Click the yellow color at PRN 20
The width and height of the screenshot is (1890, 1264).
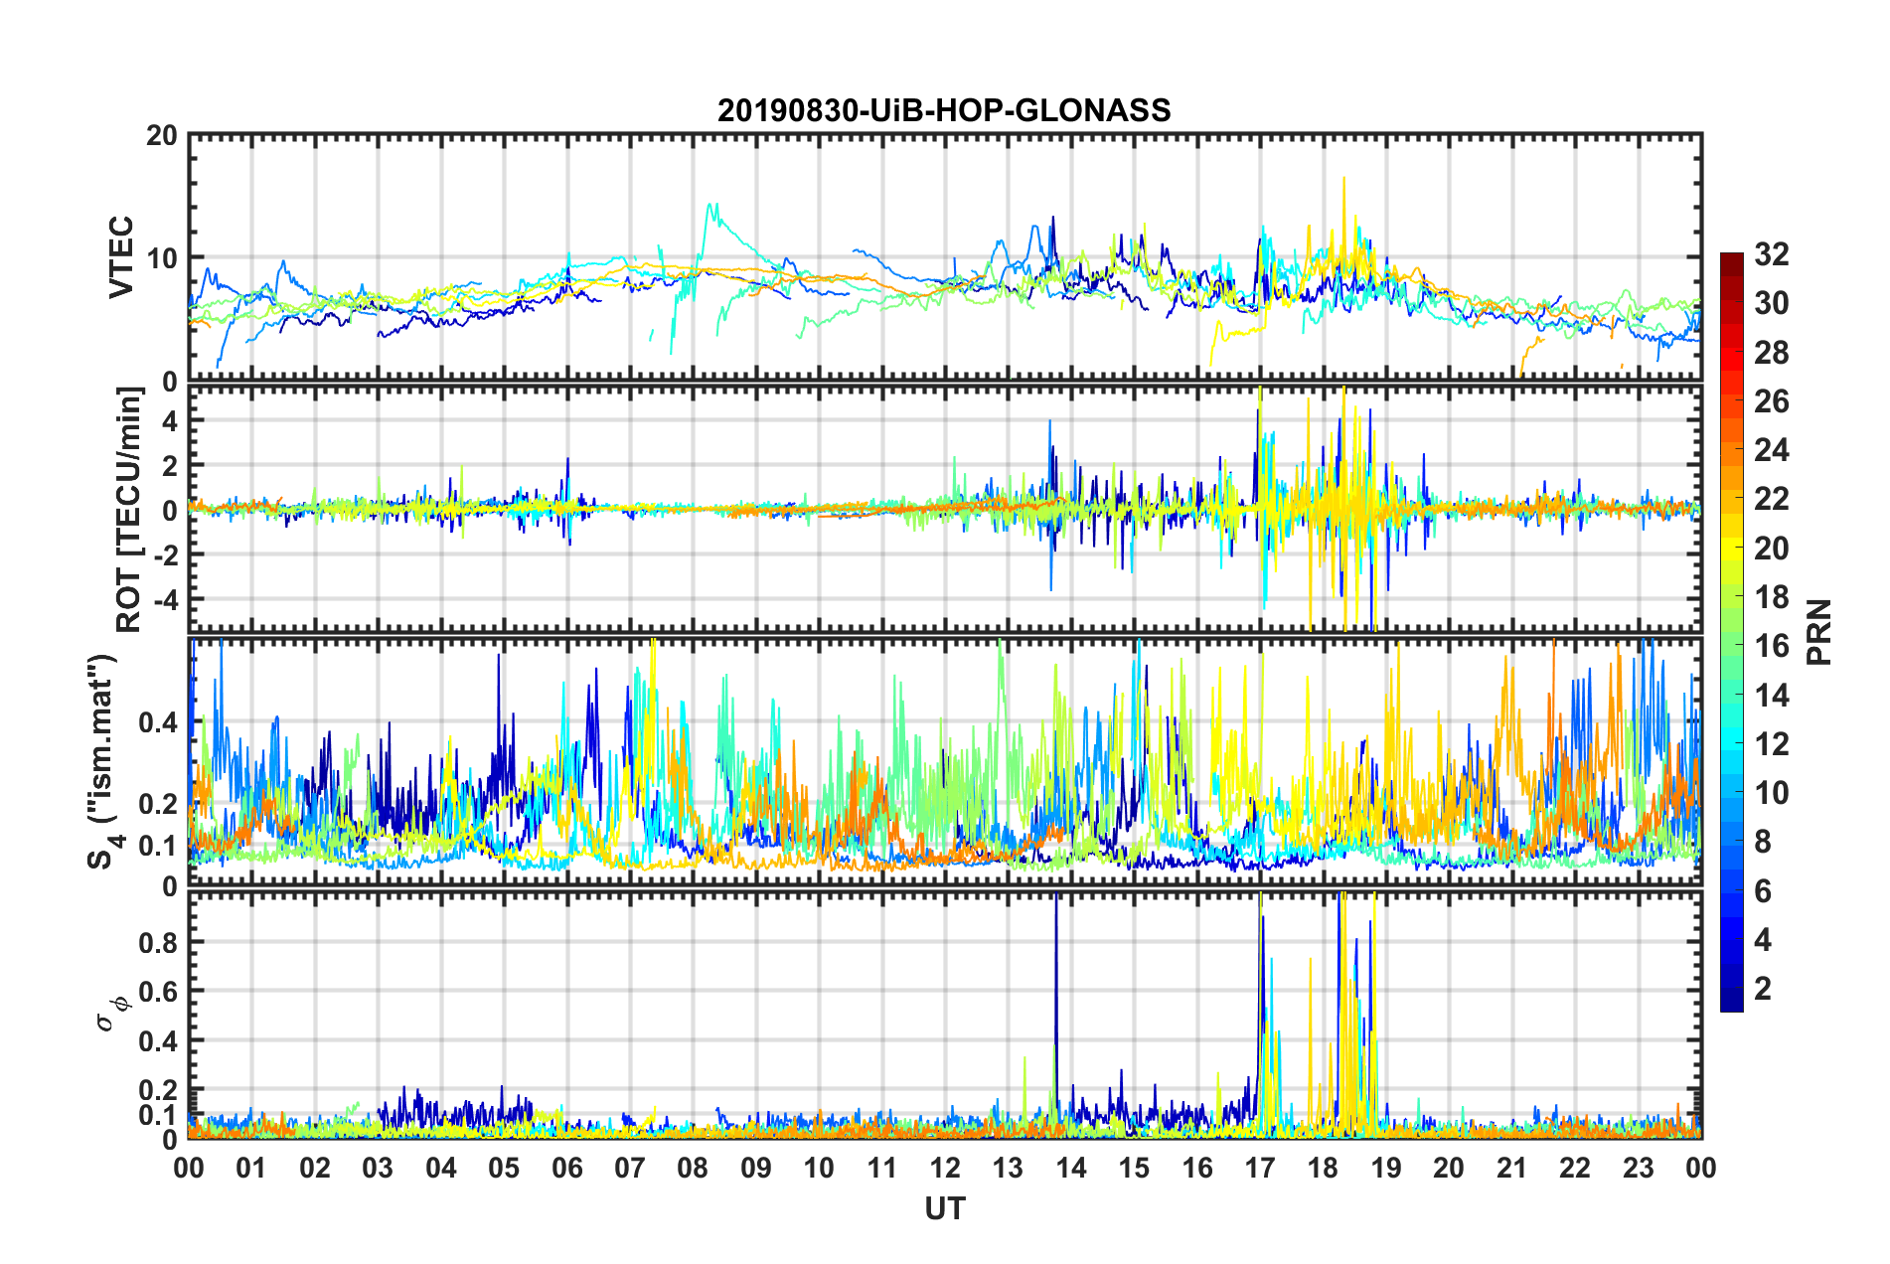pyautogui.click(x=1731, y=548)
